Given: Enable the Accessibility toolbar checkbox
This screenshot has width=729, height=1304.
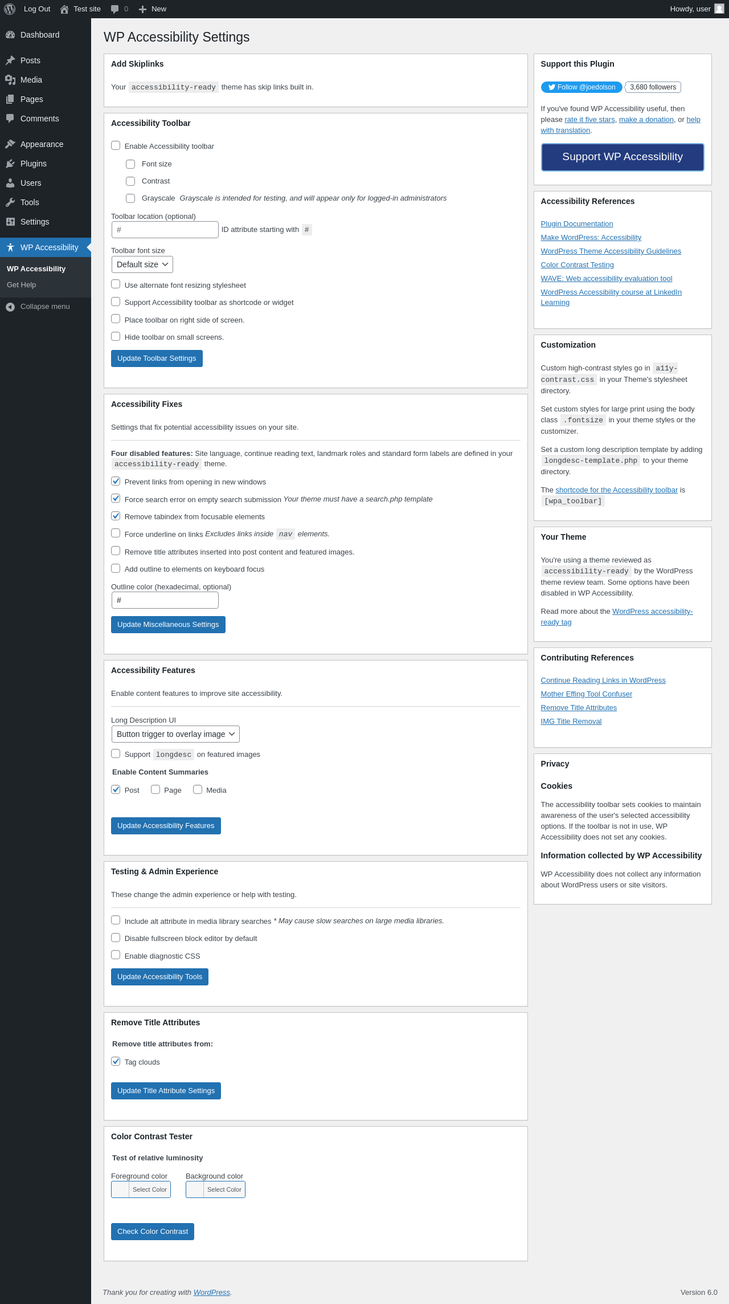Looking at the screenshot, I should point(116,146).
